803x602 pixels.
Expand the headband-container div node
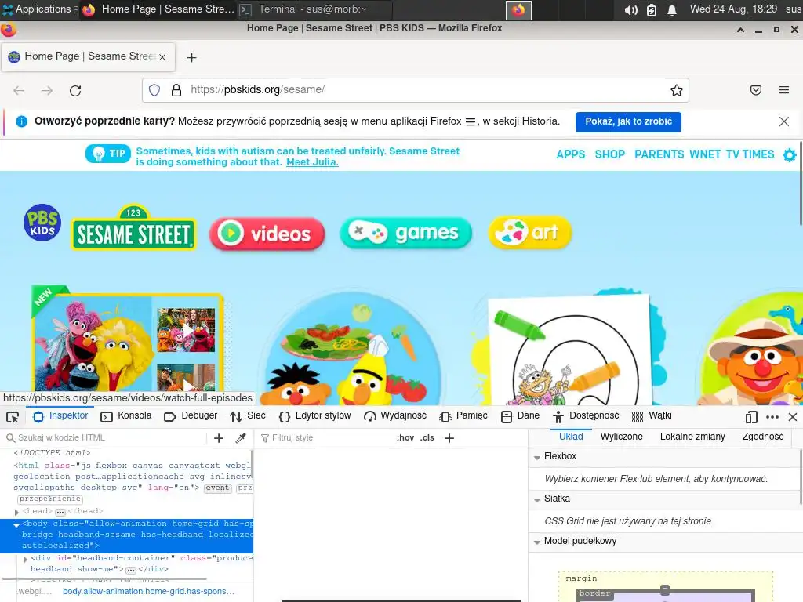(x=25, y=559)
